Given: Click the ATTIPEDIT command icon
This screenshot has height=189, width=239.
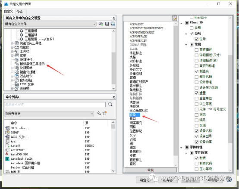Looking at the screenshot, I should (7, 150).
